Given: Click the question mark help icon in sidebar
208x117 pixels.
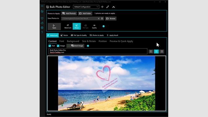Looking at the screenshot, I should point(42,32).
